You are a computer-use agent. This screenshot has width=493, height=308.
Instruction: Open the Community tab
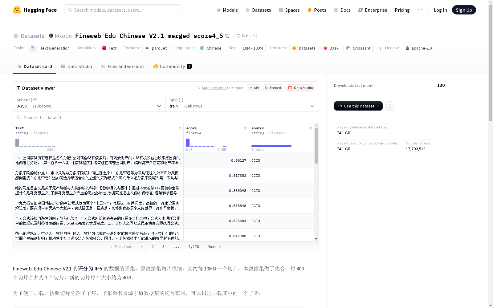pyautogui.click(x=172, y=66)
